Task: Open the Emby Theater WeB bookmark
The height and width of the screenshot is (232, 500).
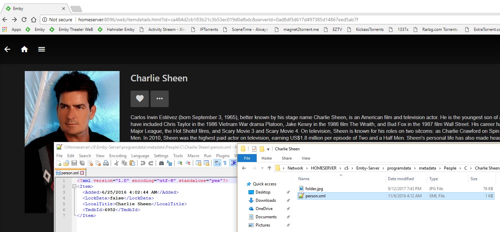Action: click(76, 30)
